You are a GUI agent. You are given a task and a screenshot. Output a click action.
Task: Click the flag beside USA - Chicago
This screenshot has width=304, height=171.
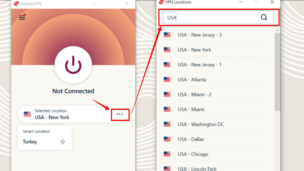click(x=167, y=154)
